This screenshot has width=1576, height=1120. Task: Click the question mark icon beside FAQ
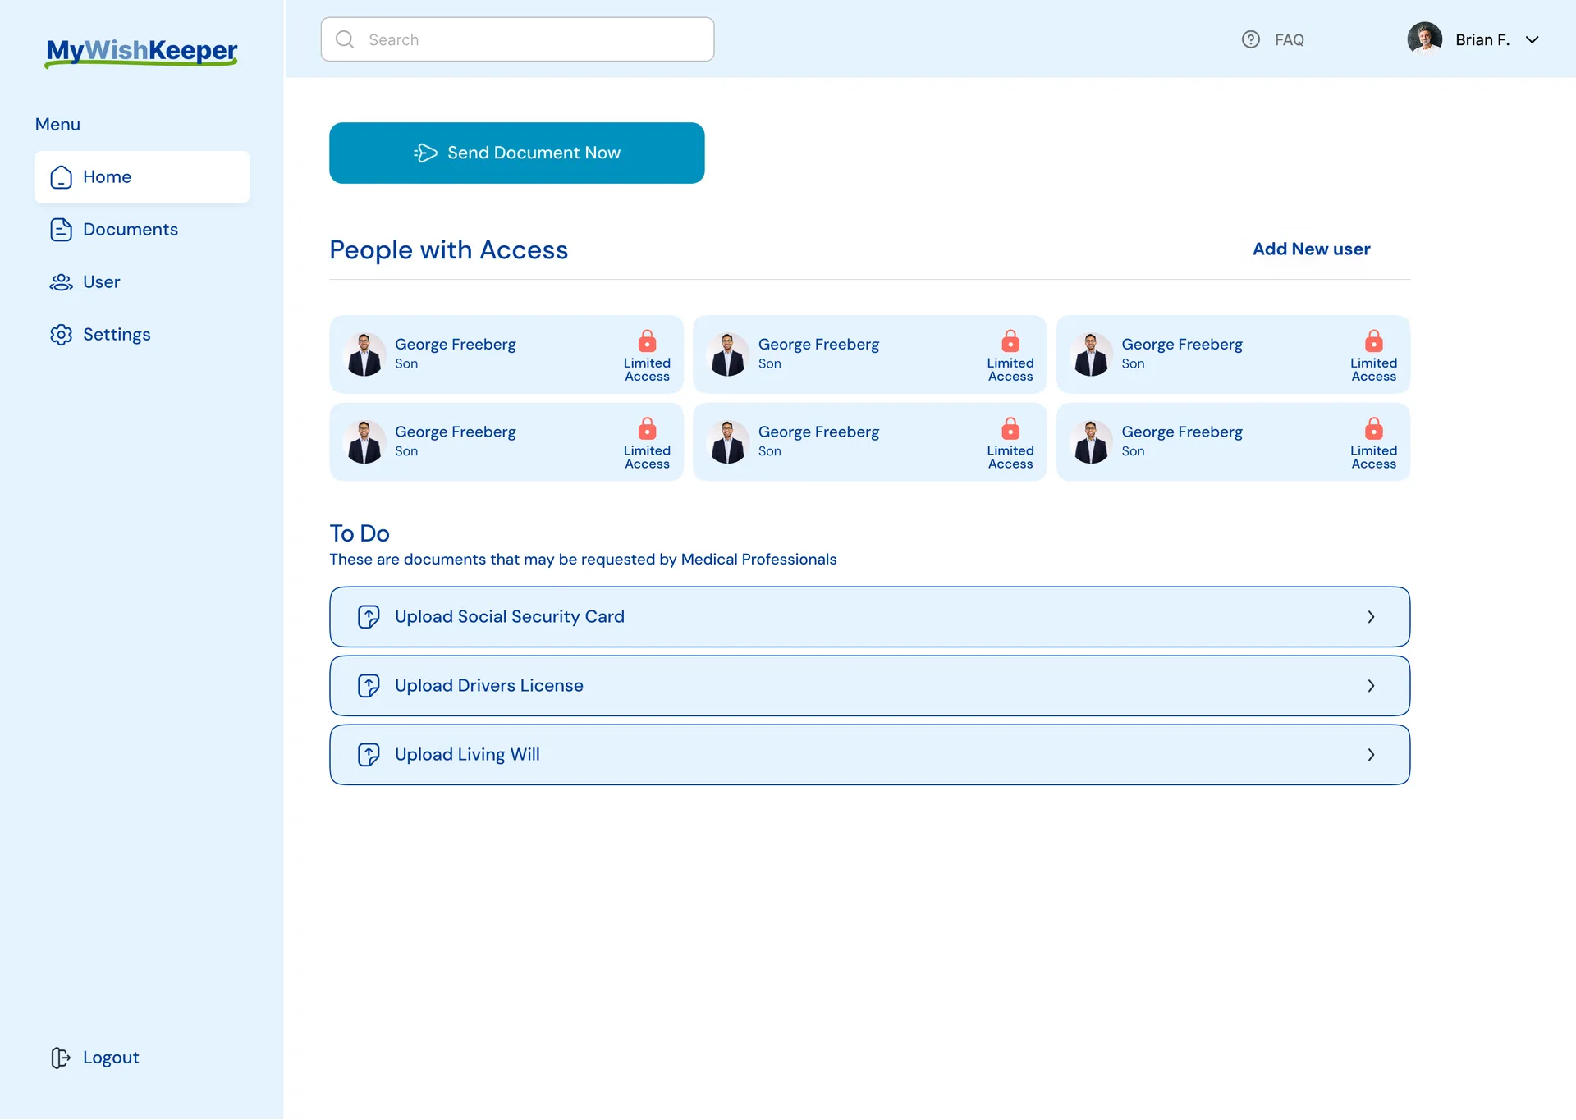(x=1250, y=39)
